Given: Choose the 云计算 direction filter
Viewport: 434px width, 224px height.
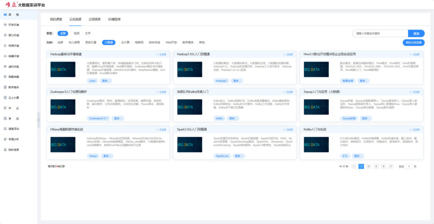Looking at the screenshot, I should pos(125,42).
